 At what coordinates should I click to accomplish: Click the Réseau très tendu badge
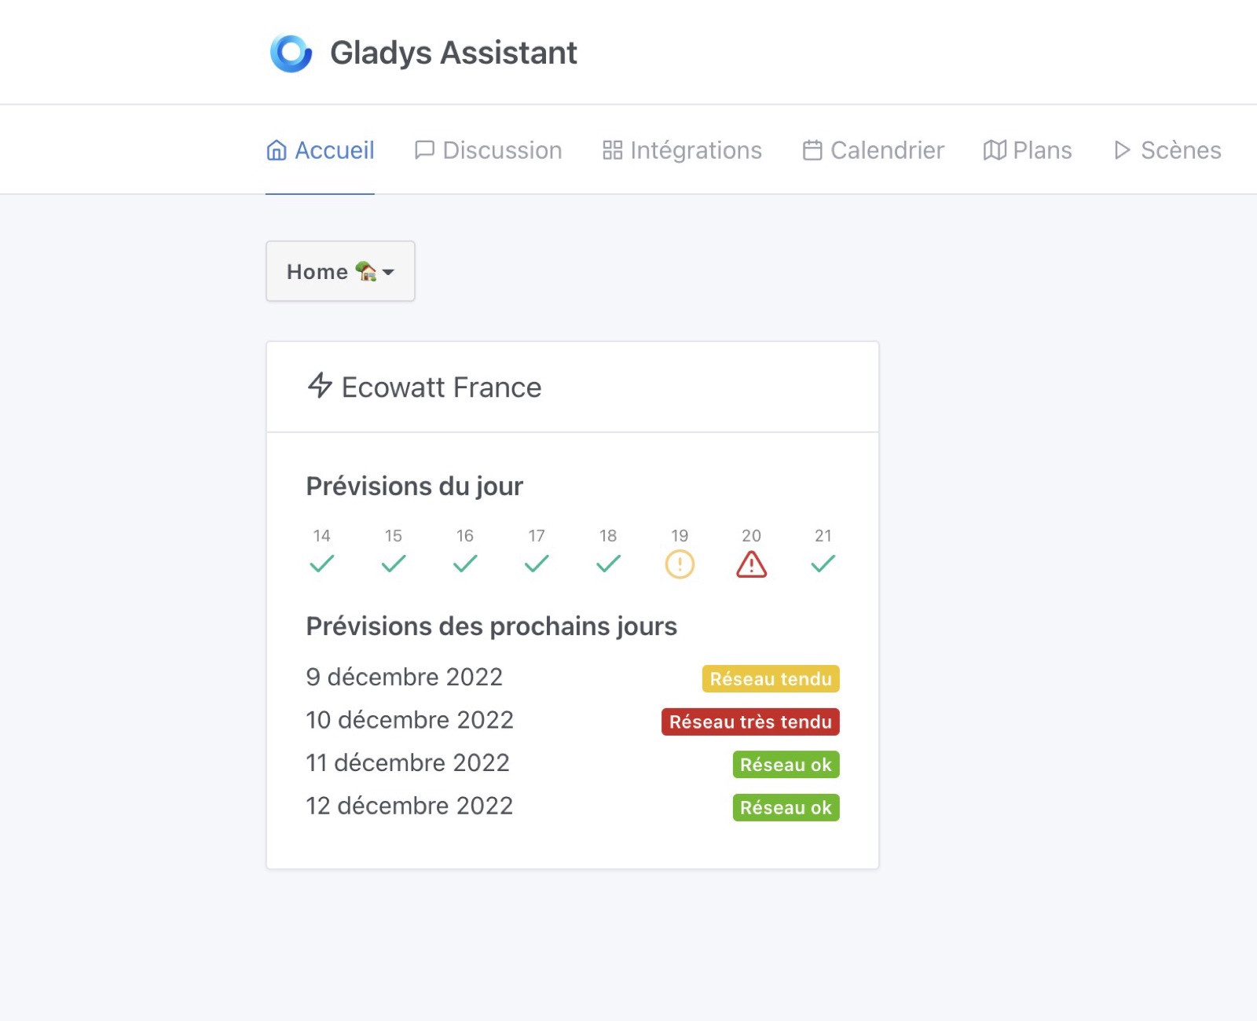[749, 722]
